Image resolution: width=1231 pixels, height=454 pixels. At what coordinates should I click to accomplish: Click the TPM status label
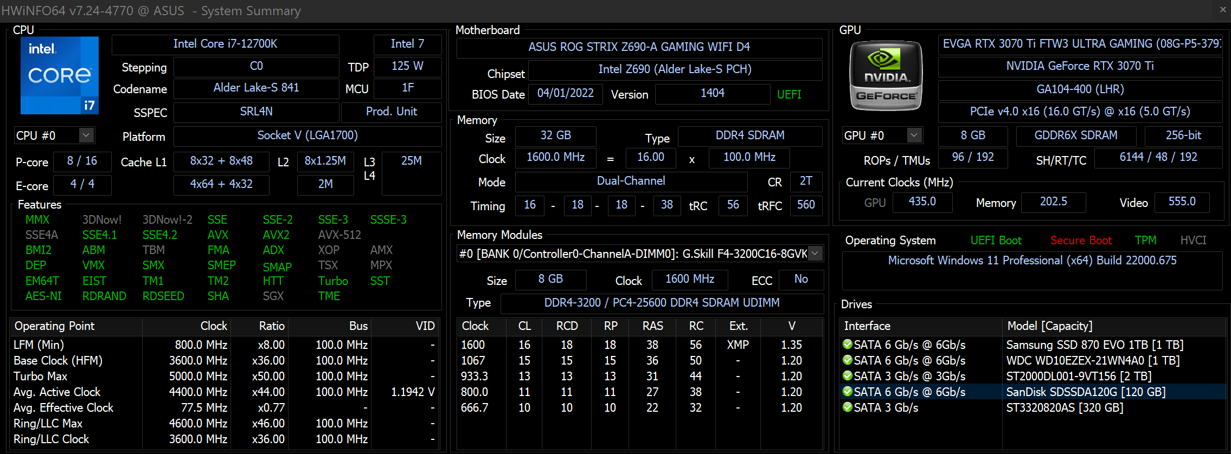1146,241
